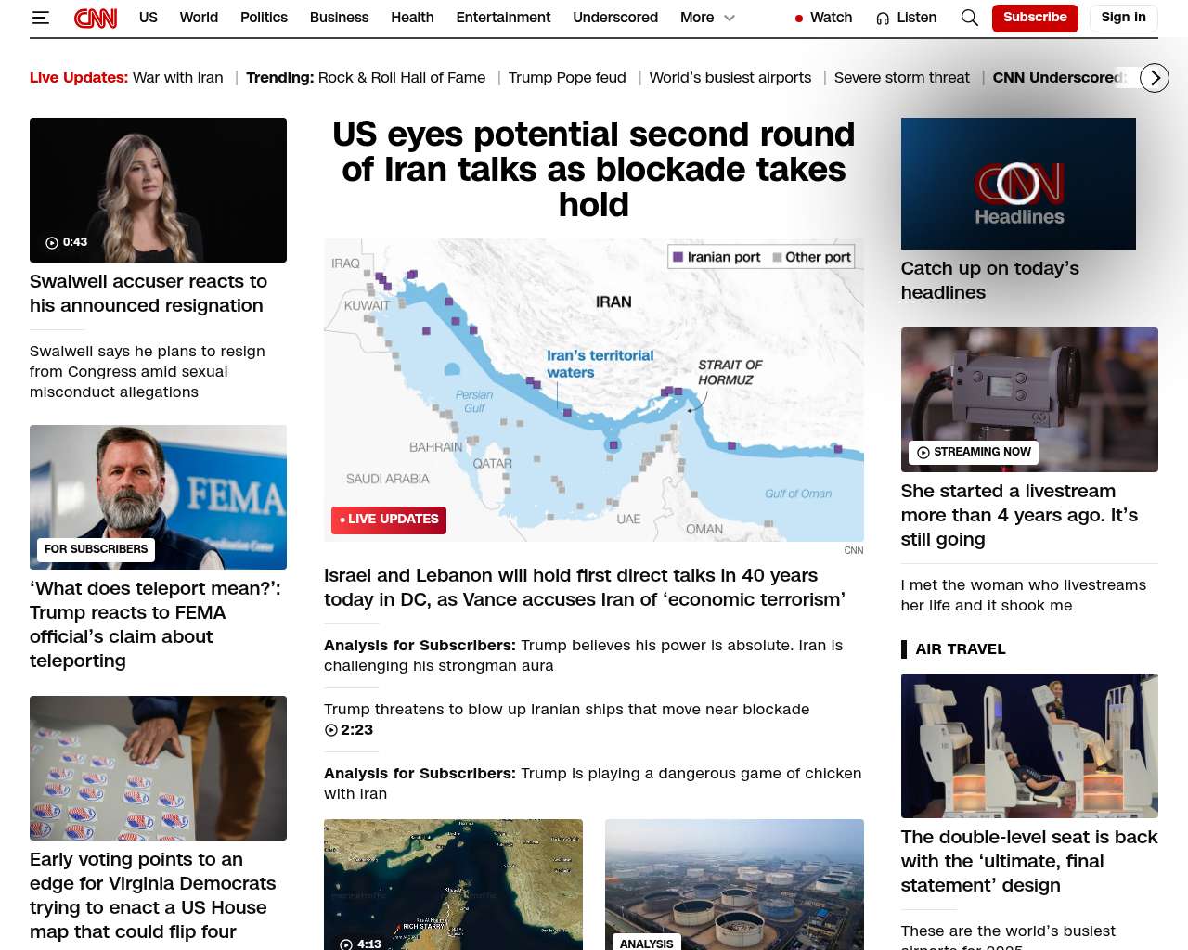Go to the Politics section

coord(264,18)
